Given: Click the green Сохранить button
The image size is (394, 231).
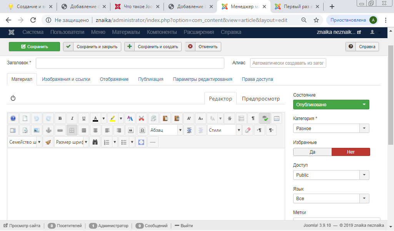Looking at the screenshot, I should tap(34, 47).
